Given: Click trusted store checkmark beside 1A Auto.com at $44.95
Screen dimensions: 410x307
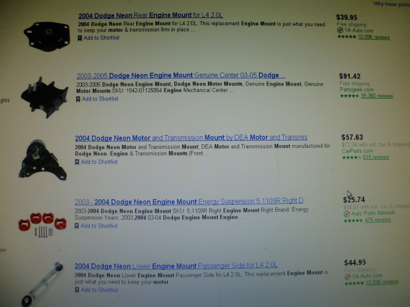Looking at the screenshot, I should (348, 277).
